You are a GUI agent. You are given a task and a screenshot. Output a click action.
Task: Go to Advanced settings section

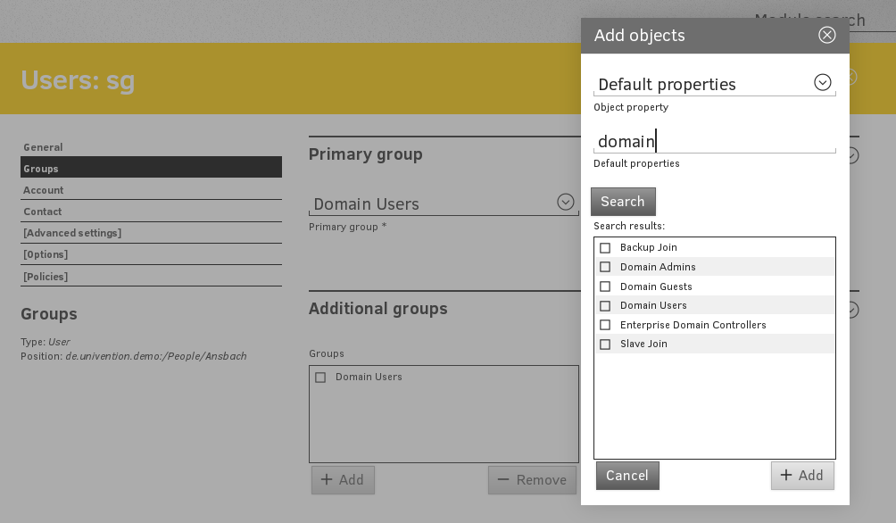(x=72, y=233)
